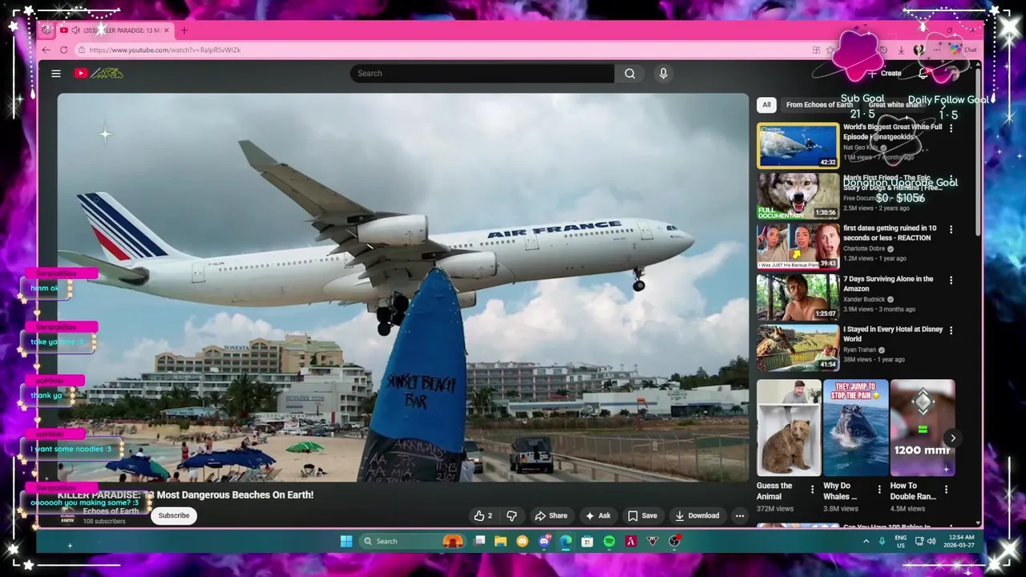Select the All filter chip
This screenshot has height=577, width=1026.
[x=766, y=105]
